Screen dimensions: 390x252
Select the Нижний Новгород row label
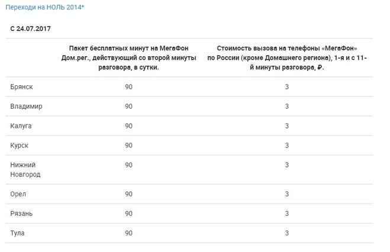(25, 170)
